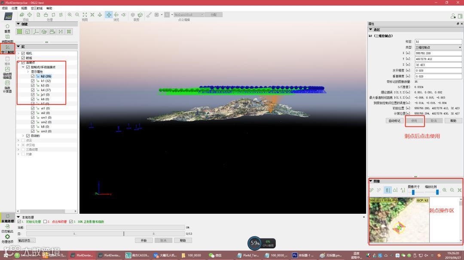The height and width of the screenshot is (260, 464).
Task: Open the 类型 三维控制点 dropdown
Action: pos(438,47)
